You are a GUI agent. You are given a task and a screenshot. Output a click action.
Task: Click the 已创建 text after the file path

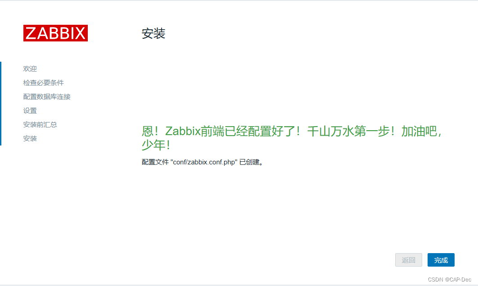point(249,162)
